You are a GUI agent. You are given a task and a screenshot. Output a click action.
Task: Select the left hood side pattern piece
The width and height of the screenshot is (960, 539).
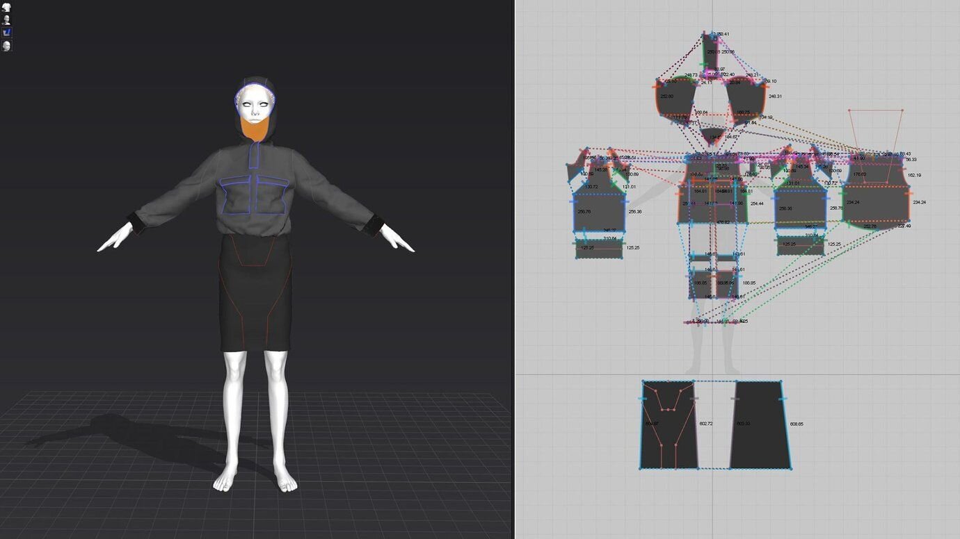tap(675, 97)
